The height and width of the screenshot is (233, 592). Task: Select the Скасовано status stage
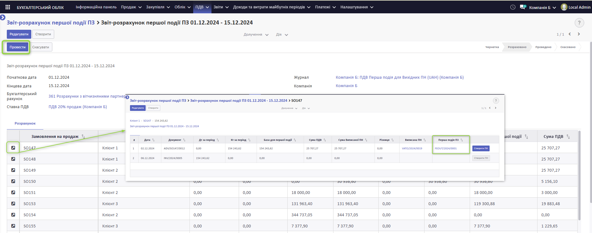(568, 47)
